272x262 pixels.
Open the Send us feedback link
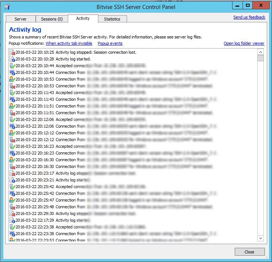(x=249, y=17)
